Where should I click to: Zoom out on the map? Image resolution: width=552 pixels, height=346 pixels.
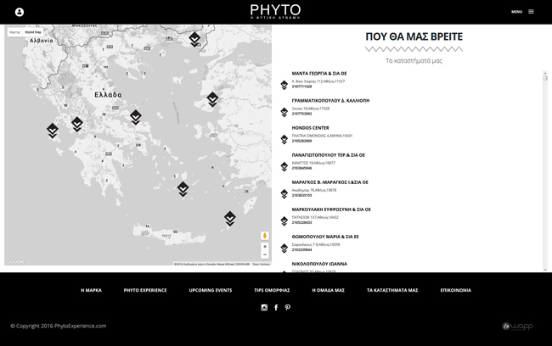[265, 254]
